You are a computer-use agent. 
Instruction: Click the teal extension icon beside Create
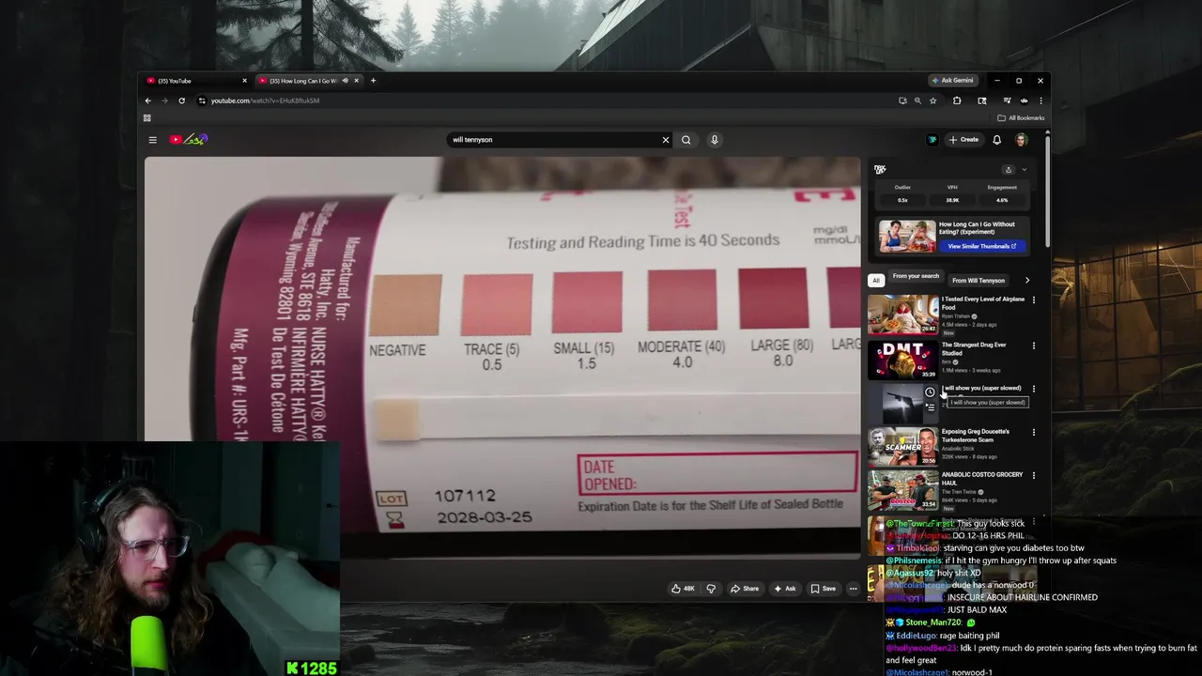pos(932,140)
